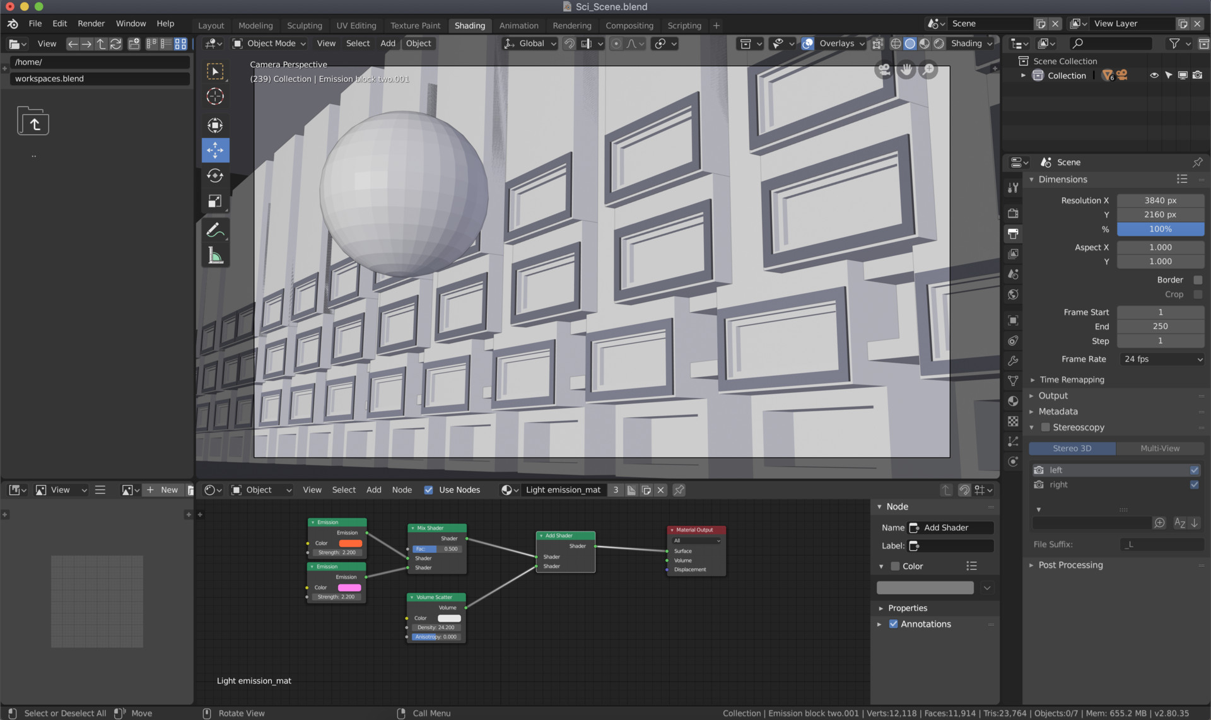Click the New image button
The height and width of the screenshot is (720, 1211).
click(163, 490)
